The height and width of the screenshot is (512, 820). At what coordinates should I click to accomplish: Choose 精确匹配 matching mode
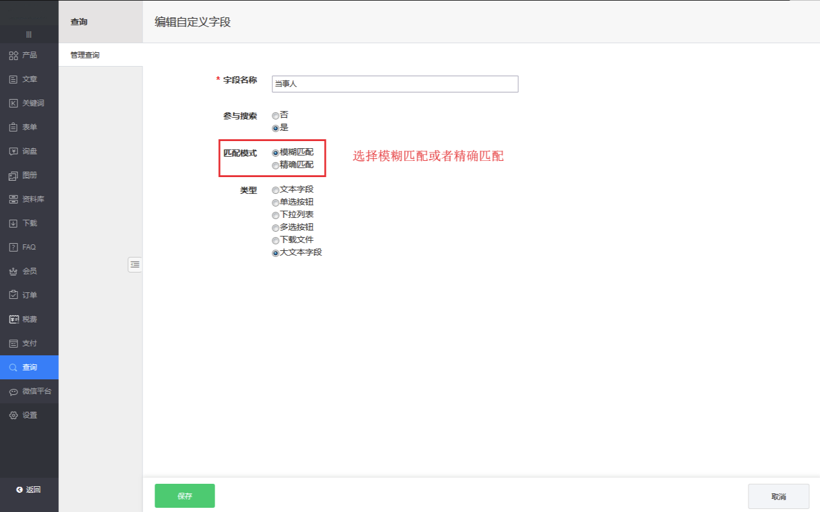point(275,165)
